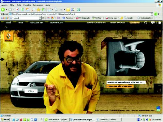Screen dimensions: 163x122
Task: Click the 94 bloqueado popup blocker
Action: pyautogui.click(x=83, y=18)
